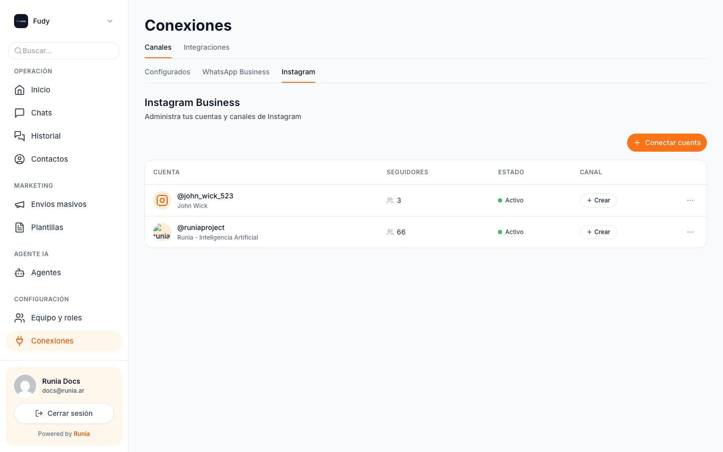Viewport: 723px width, 452px height.
Task: Open the more options menu for @john_wick_523
Action: (690, 200)
